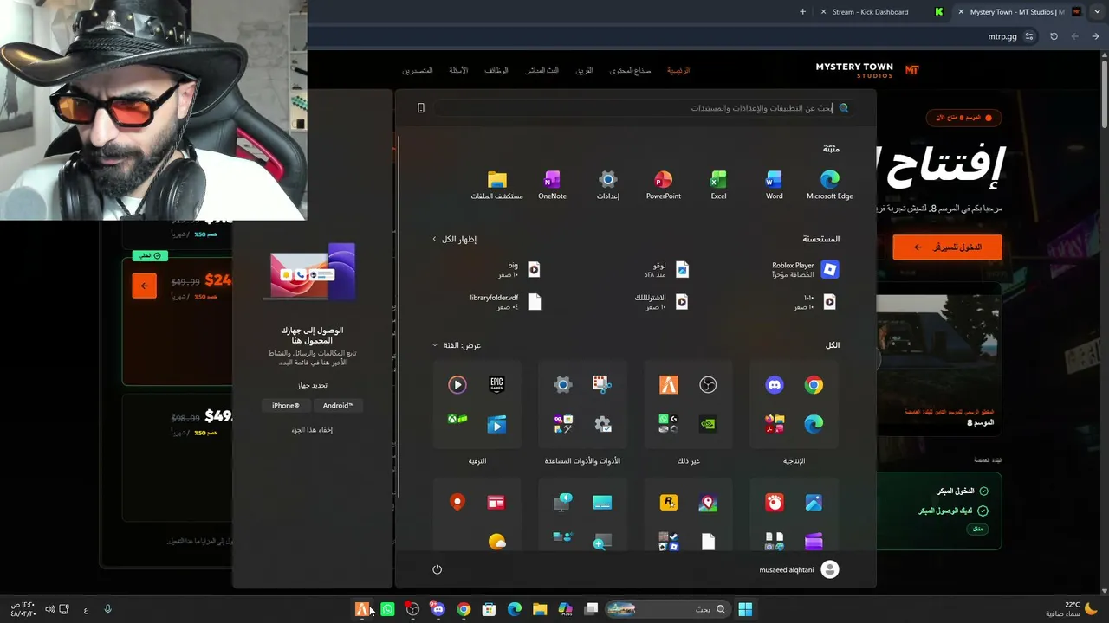This screenshot has width=1109, height=623.
Task: Launch Excel from pinned apps
Action: (718, 184)
